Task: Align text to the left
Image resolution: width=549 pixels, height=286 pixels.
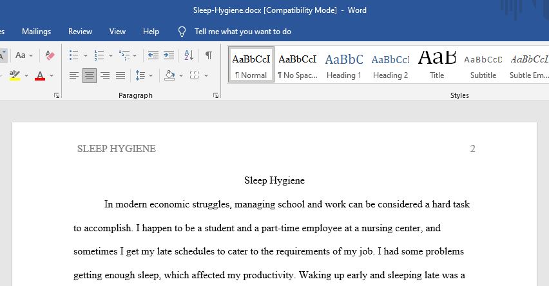Action: (x=74, y=75)
